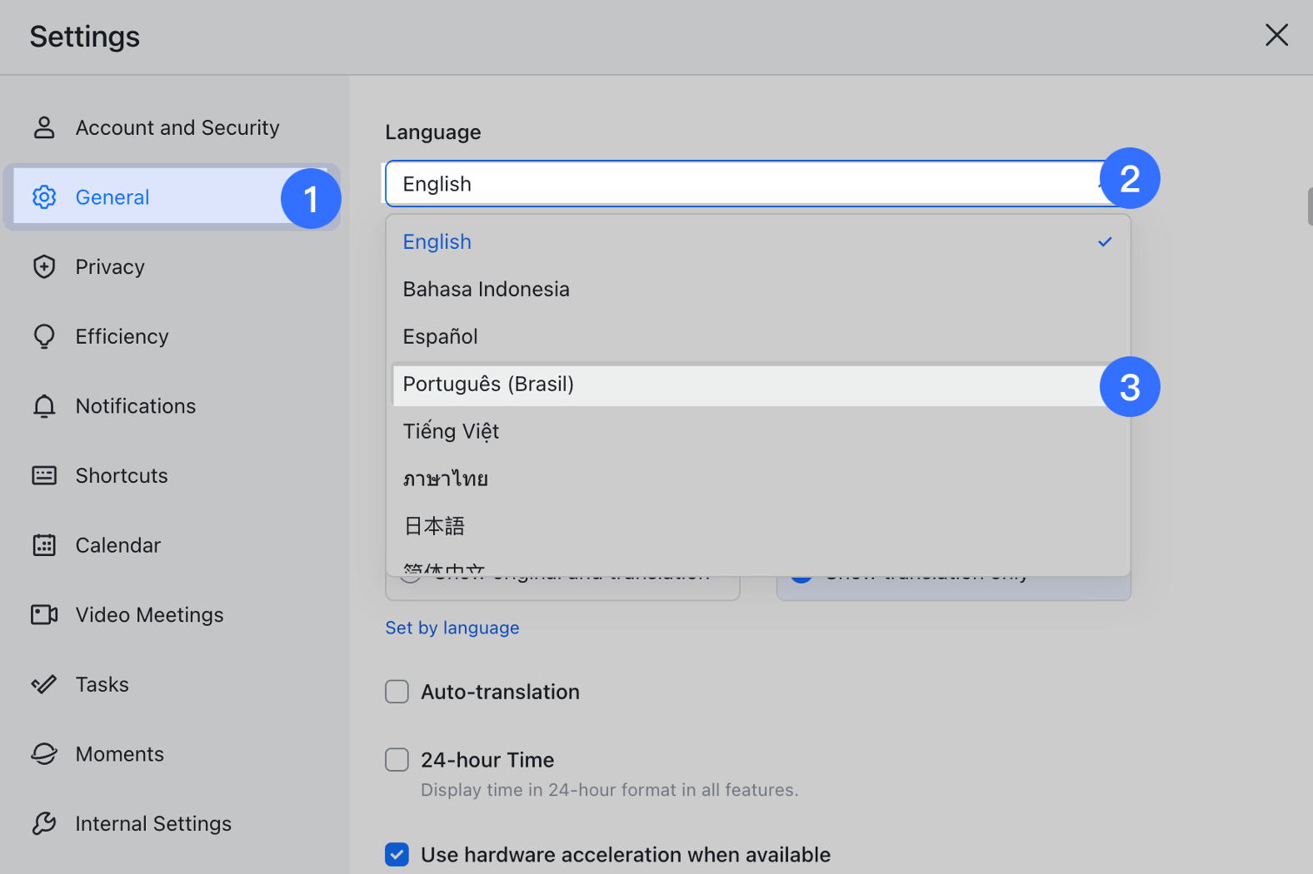The image size is (1313, 874).
Task: Open the Set by language link
Action: point(452,628)
